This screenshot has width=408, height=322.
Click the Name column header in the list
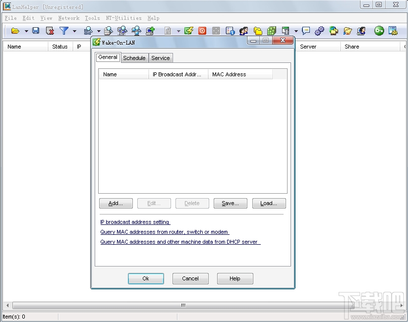pos(123,74)
